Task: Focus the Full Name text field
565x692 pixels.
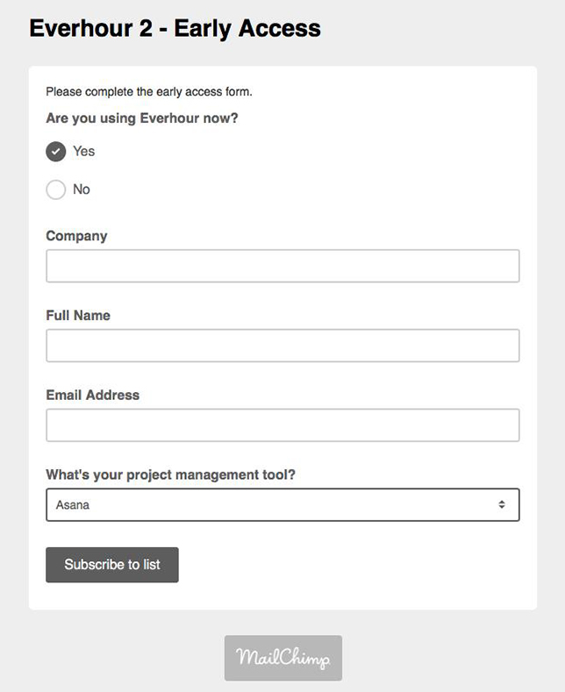Action: (x=282, y=346)
